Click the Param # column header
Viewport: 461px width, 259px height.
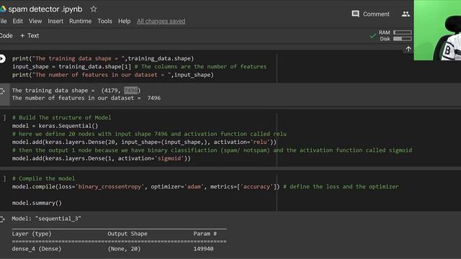205,234
